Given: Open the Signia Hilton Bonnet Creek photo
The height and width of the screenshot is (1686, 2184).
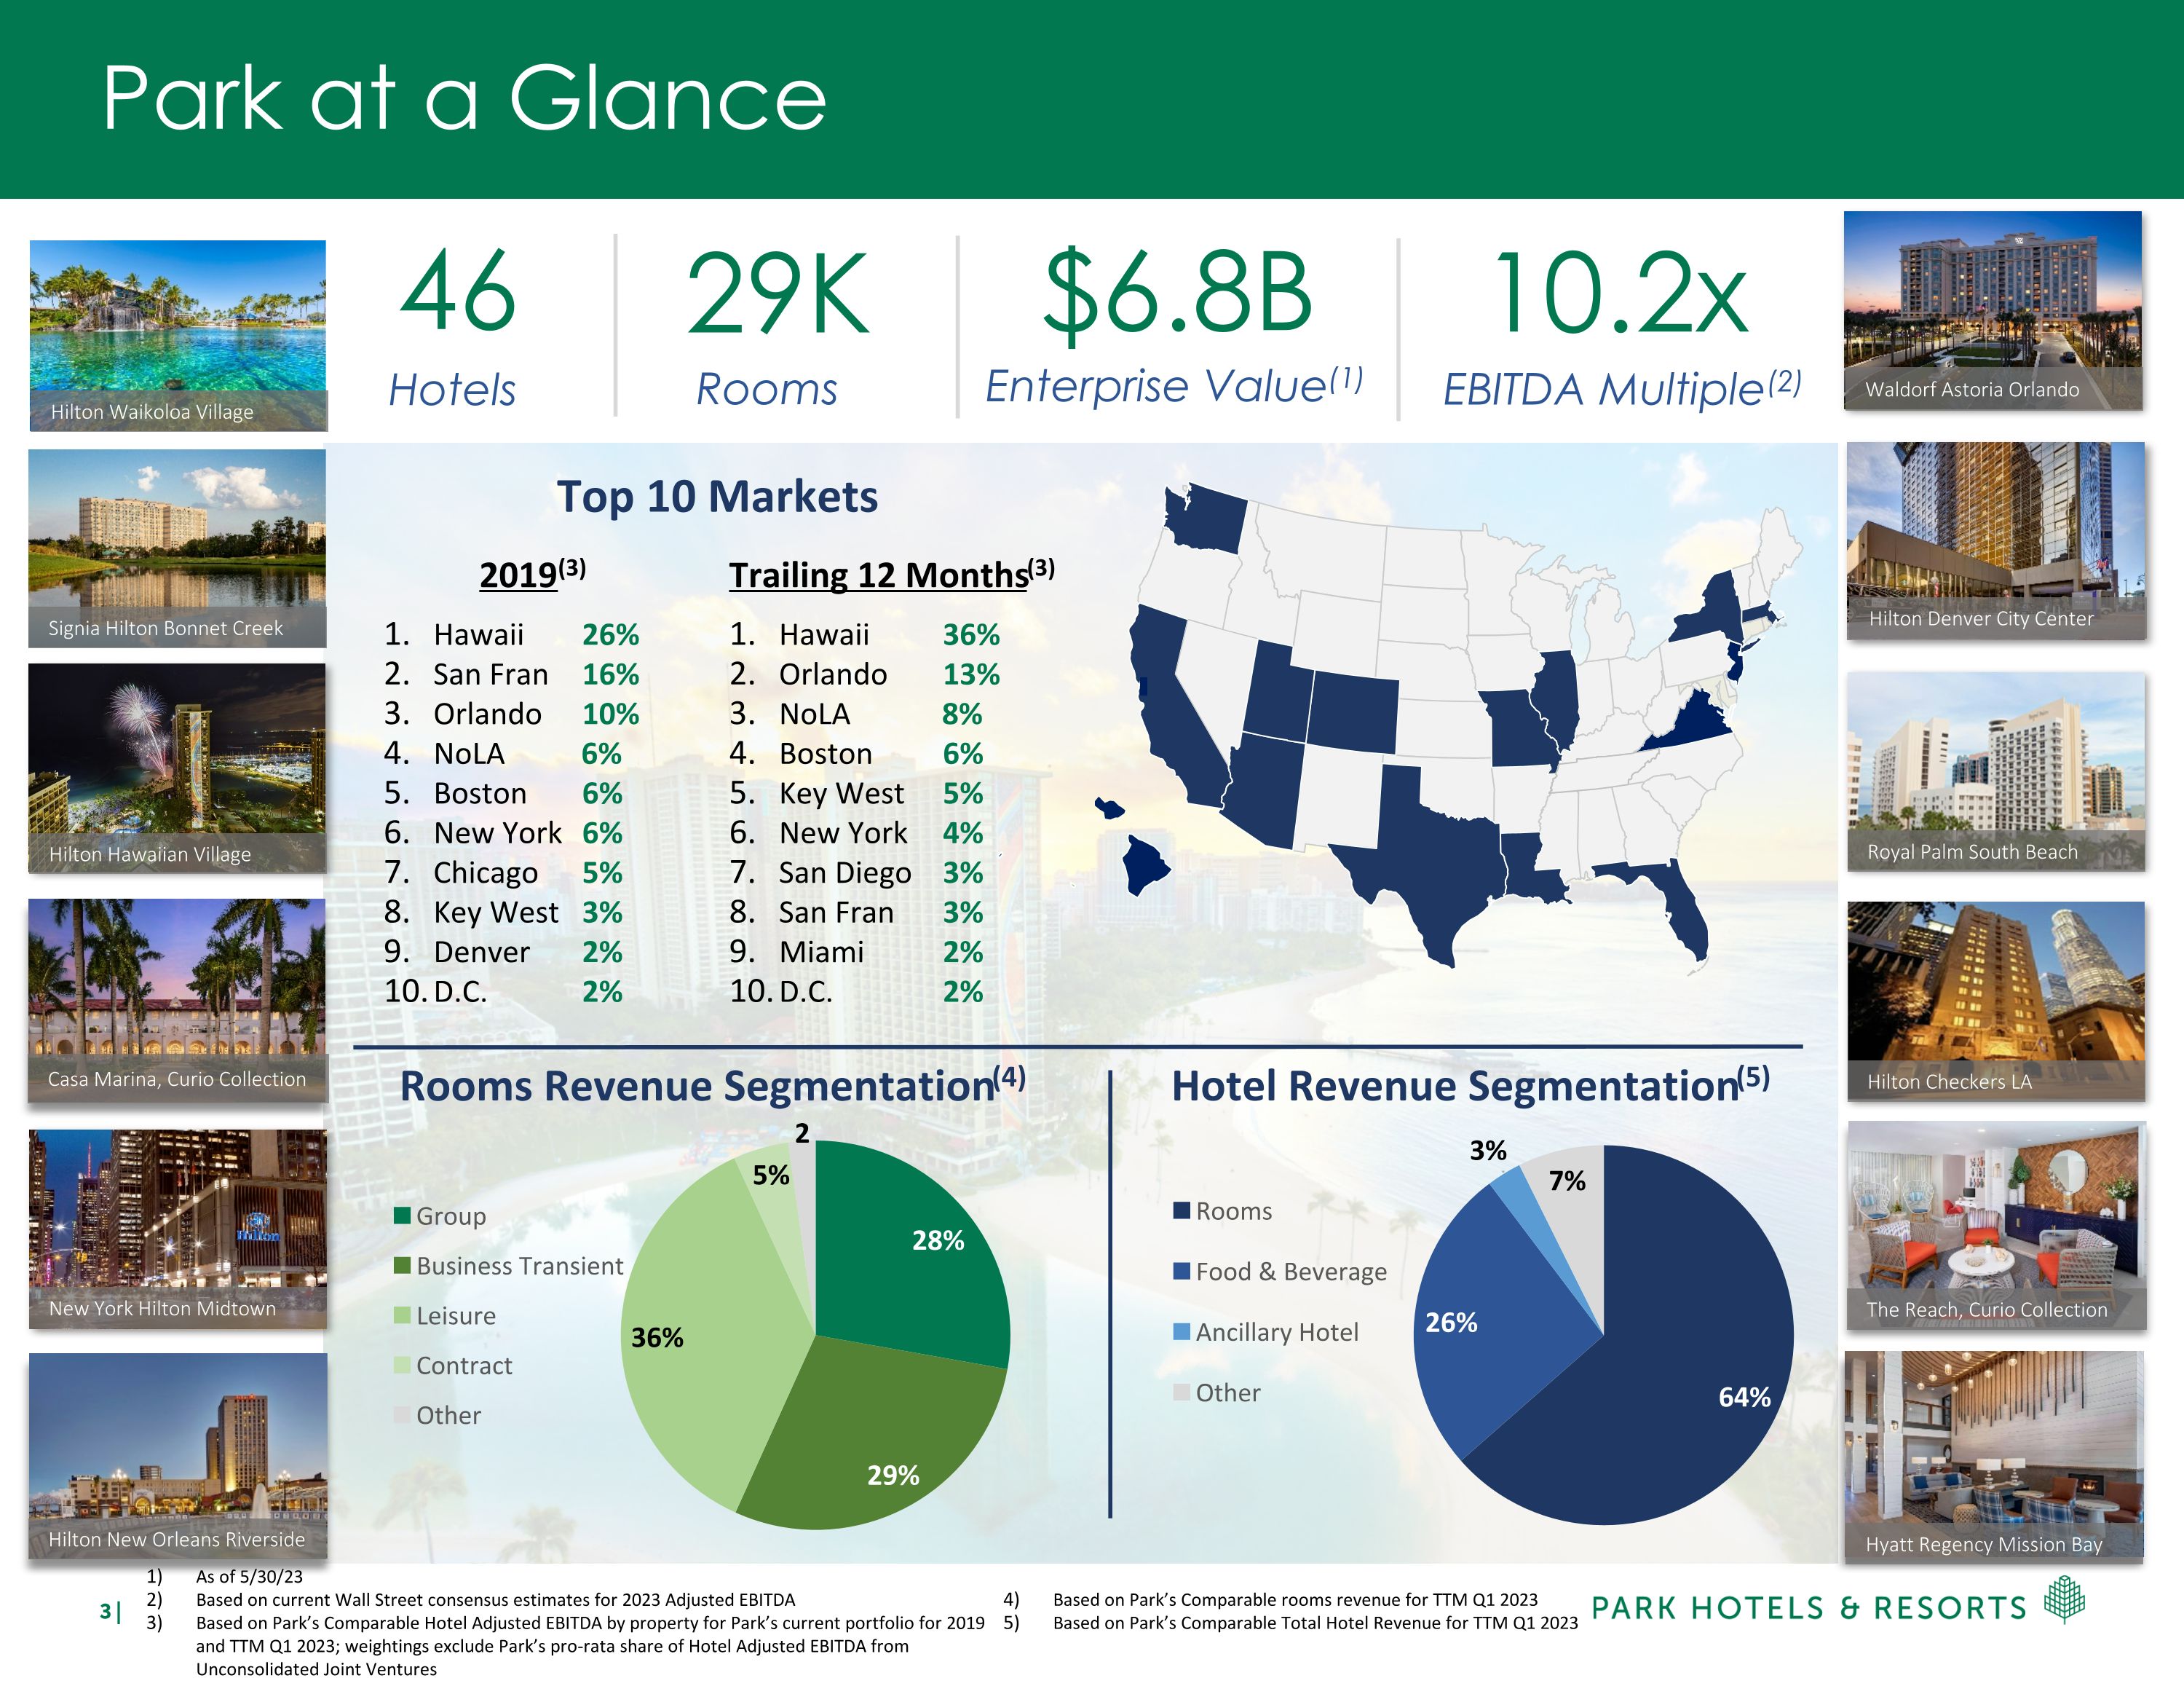Looking at the screenshot, I should [177, 548].
